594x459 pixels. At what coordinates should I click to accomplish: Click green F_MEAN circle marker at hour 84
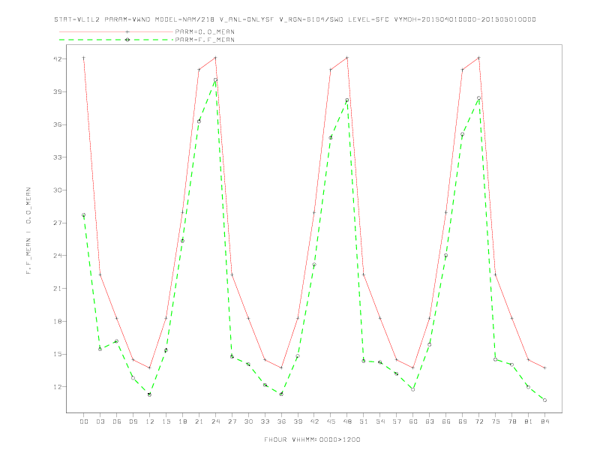pyautogui.click(x=544, y=400)
